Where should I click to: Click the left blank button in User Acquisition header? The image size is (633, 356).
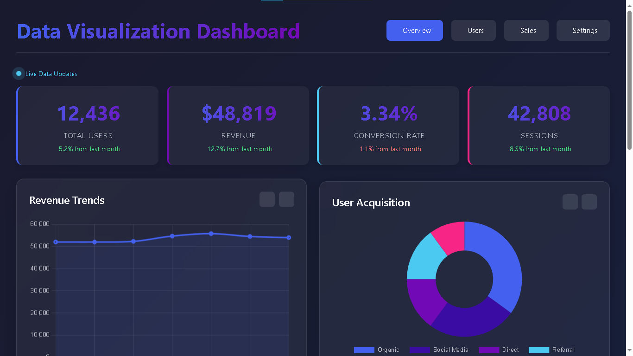click(x=570, y=202)
